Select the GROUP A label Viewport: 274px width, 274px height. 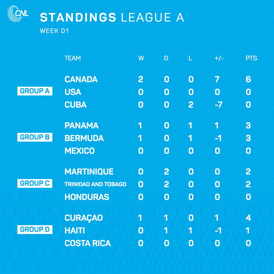coord(35,91)
